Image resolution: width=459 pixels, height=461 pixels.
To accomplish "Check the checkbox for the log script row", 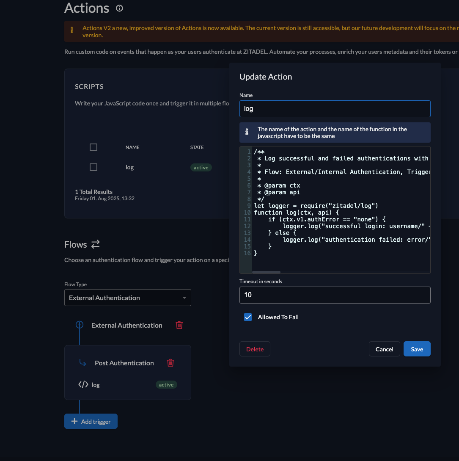I will tap(93, 167).
